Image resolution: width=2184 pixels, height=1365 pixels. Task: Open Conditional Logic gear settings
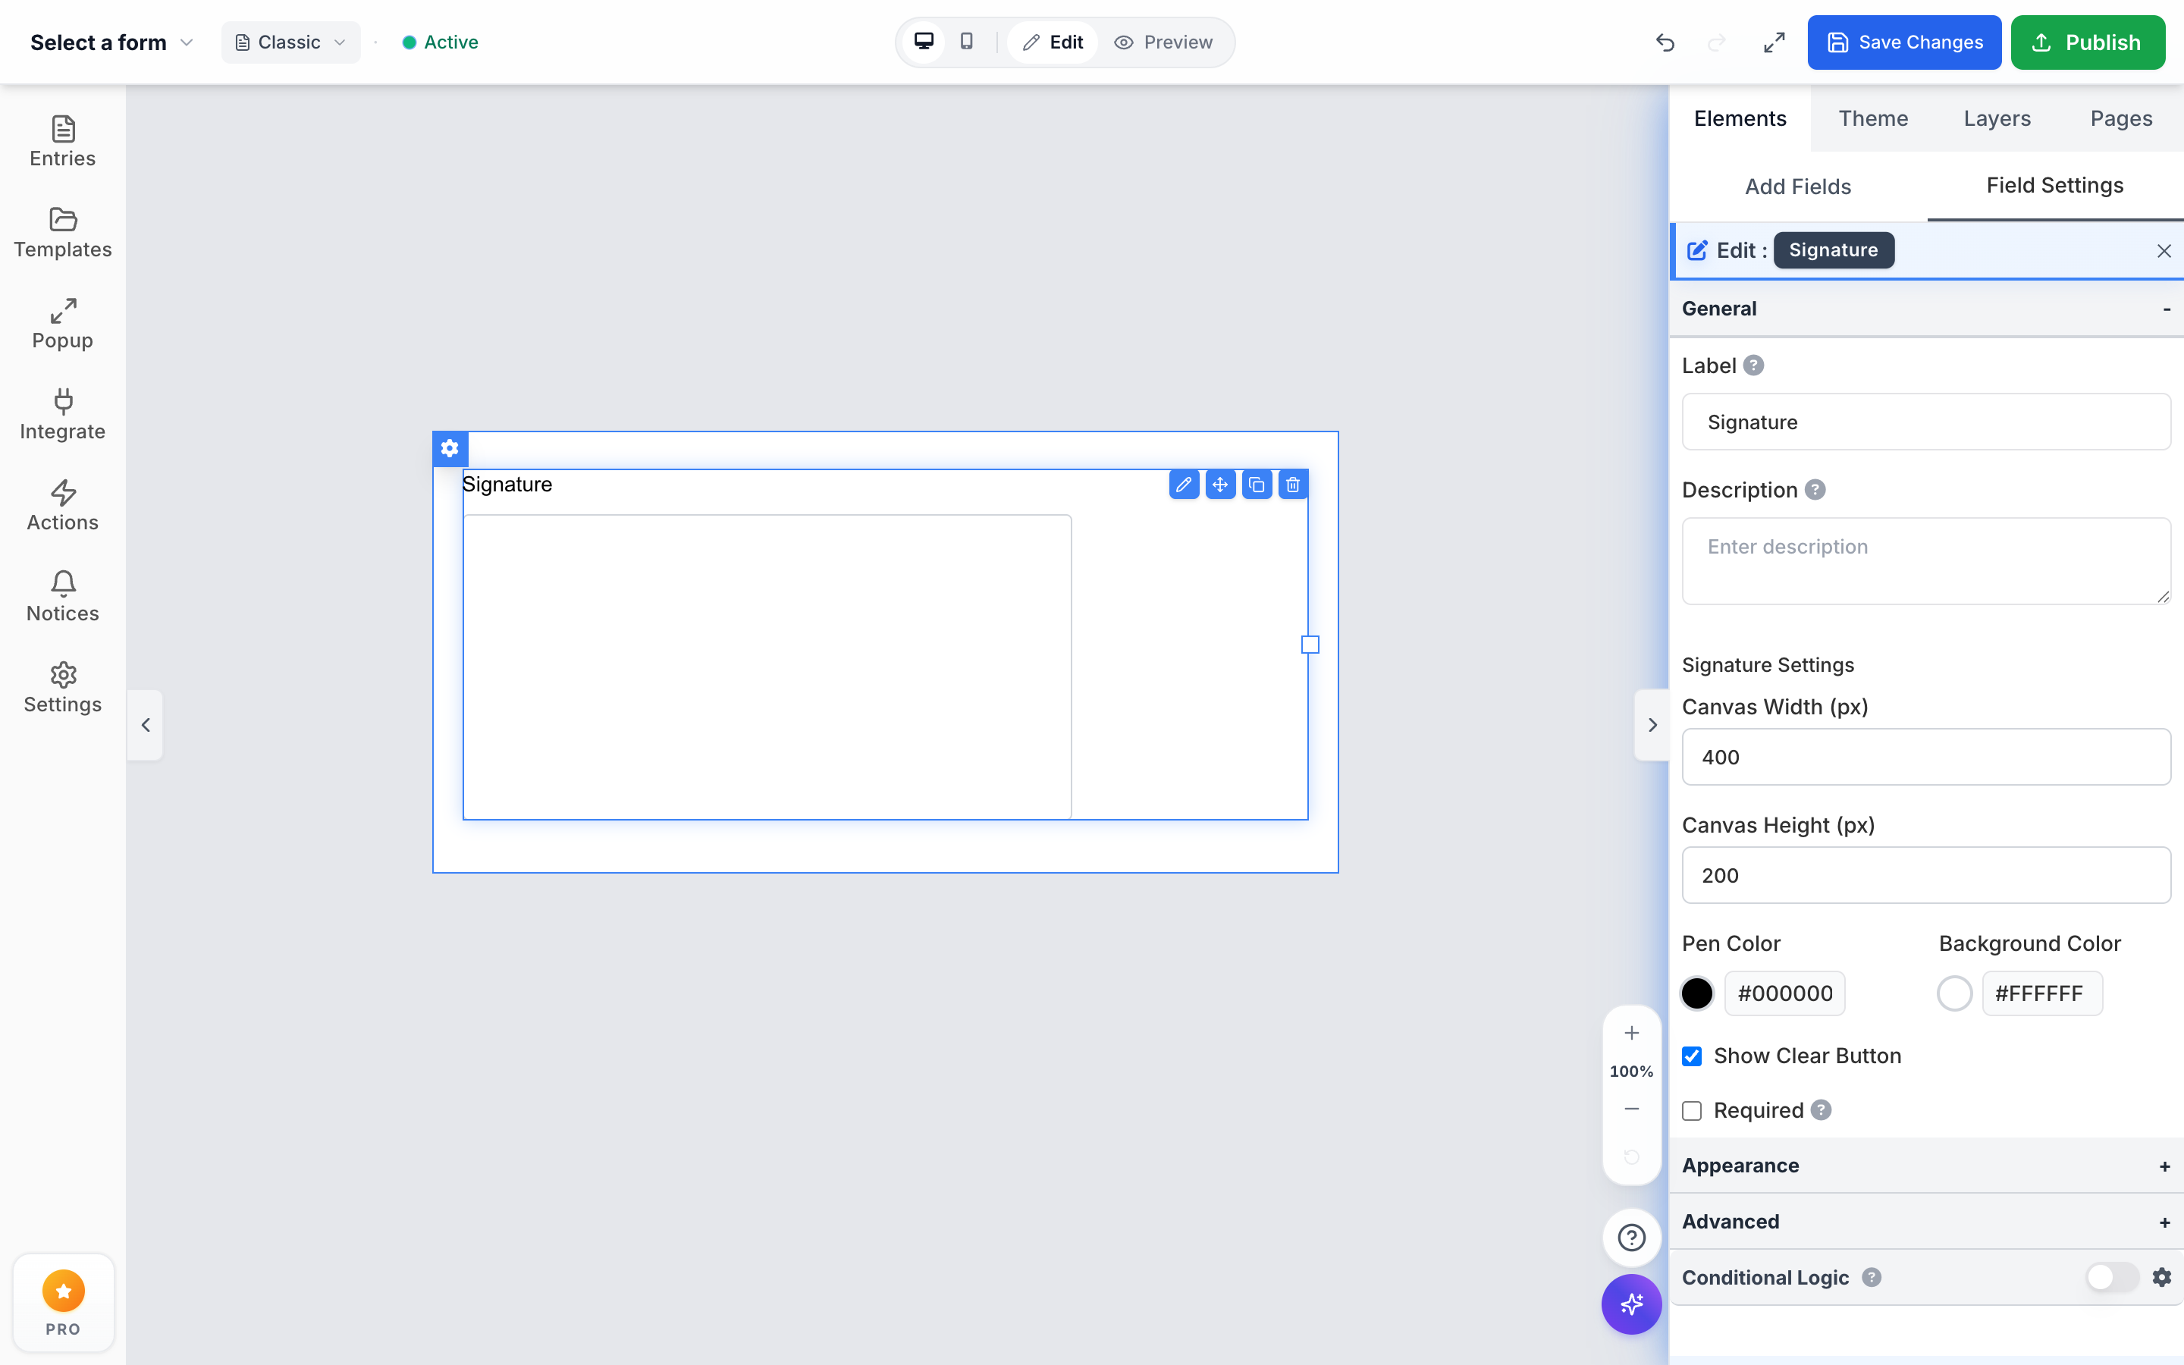[x=2161, y=1278]
